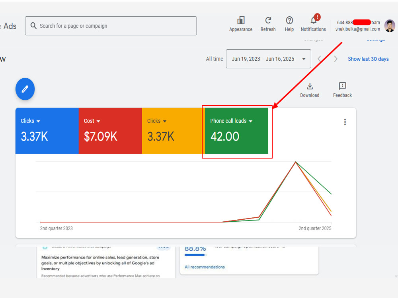
Task: Click the account email shakibulka@gmail.com
Action: (358, 29)
